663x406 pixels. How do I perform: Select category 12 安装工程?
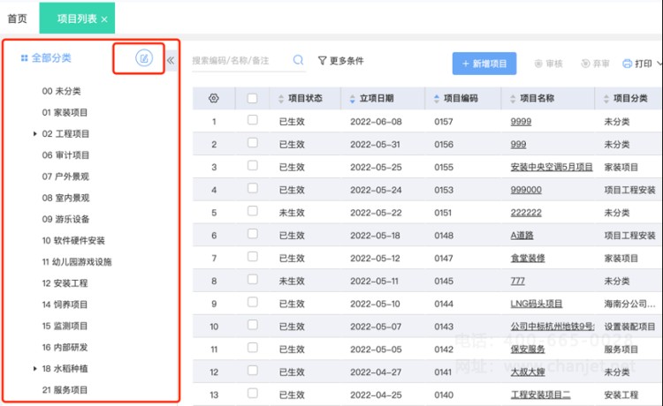(x=65, y=283)
